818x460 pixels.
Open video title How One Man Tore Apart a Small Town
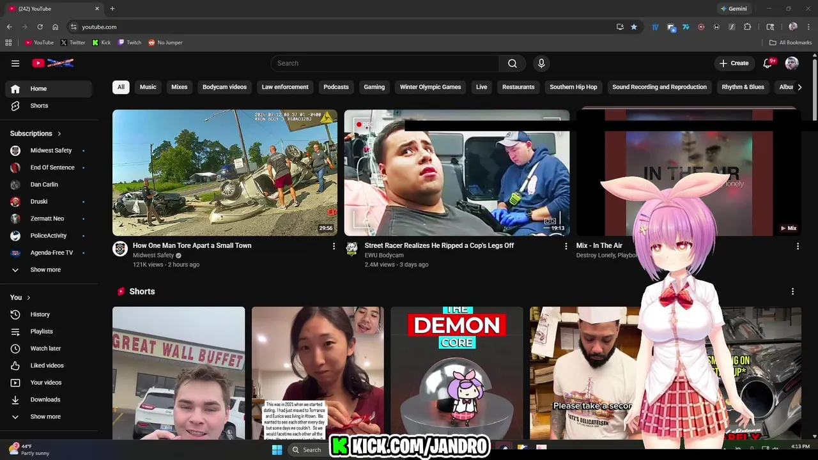point(192,245)
